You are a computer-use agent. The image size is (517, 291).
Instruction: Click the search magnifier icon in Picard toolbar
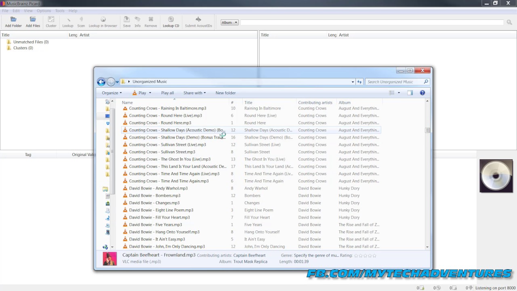(x=509, y=22)
